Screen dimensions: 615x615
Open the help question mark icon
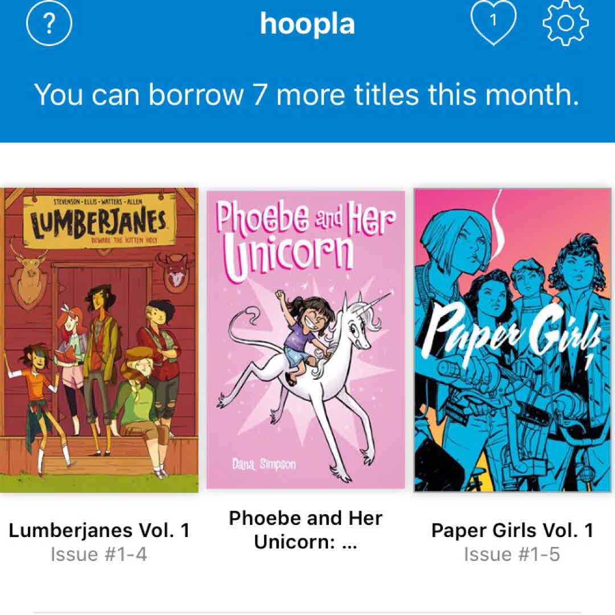coord(49,23)
